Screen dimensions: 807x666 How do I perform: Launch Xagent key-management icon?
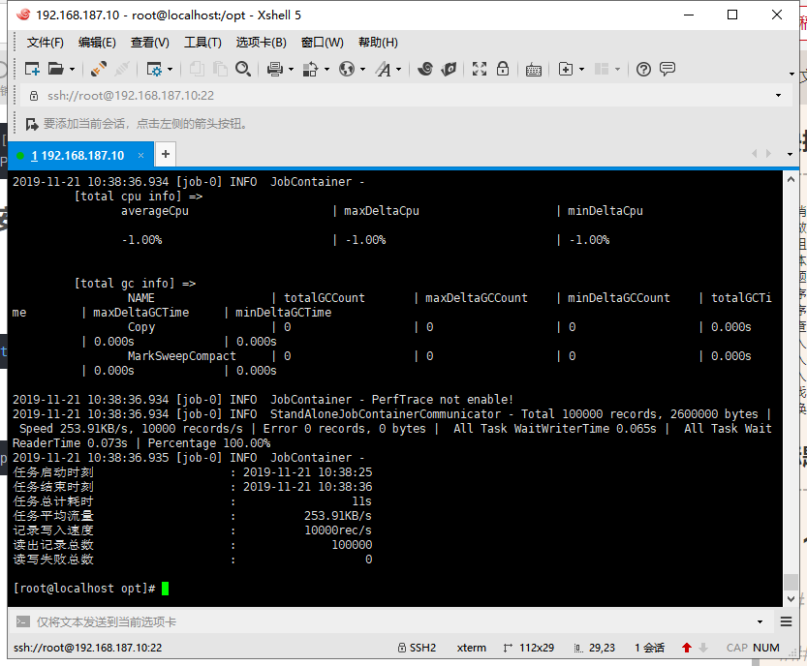[x=449, y=69]
